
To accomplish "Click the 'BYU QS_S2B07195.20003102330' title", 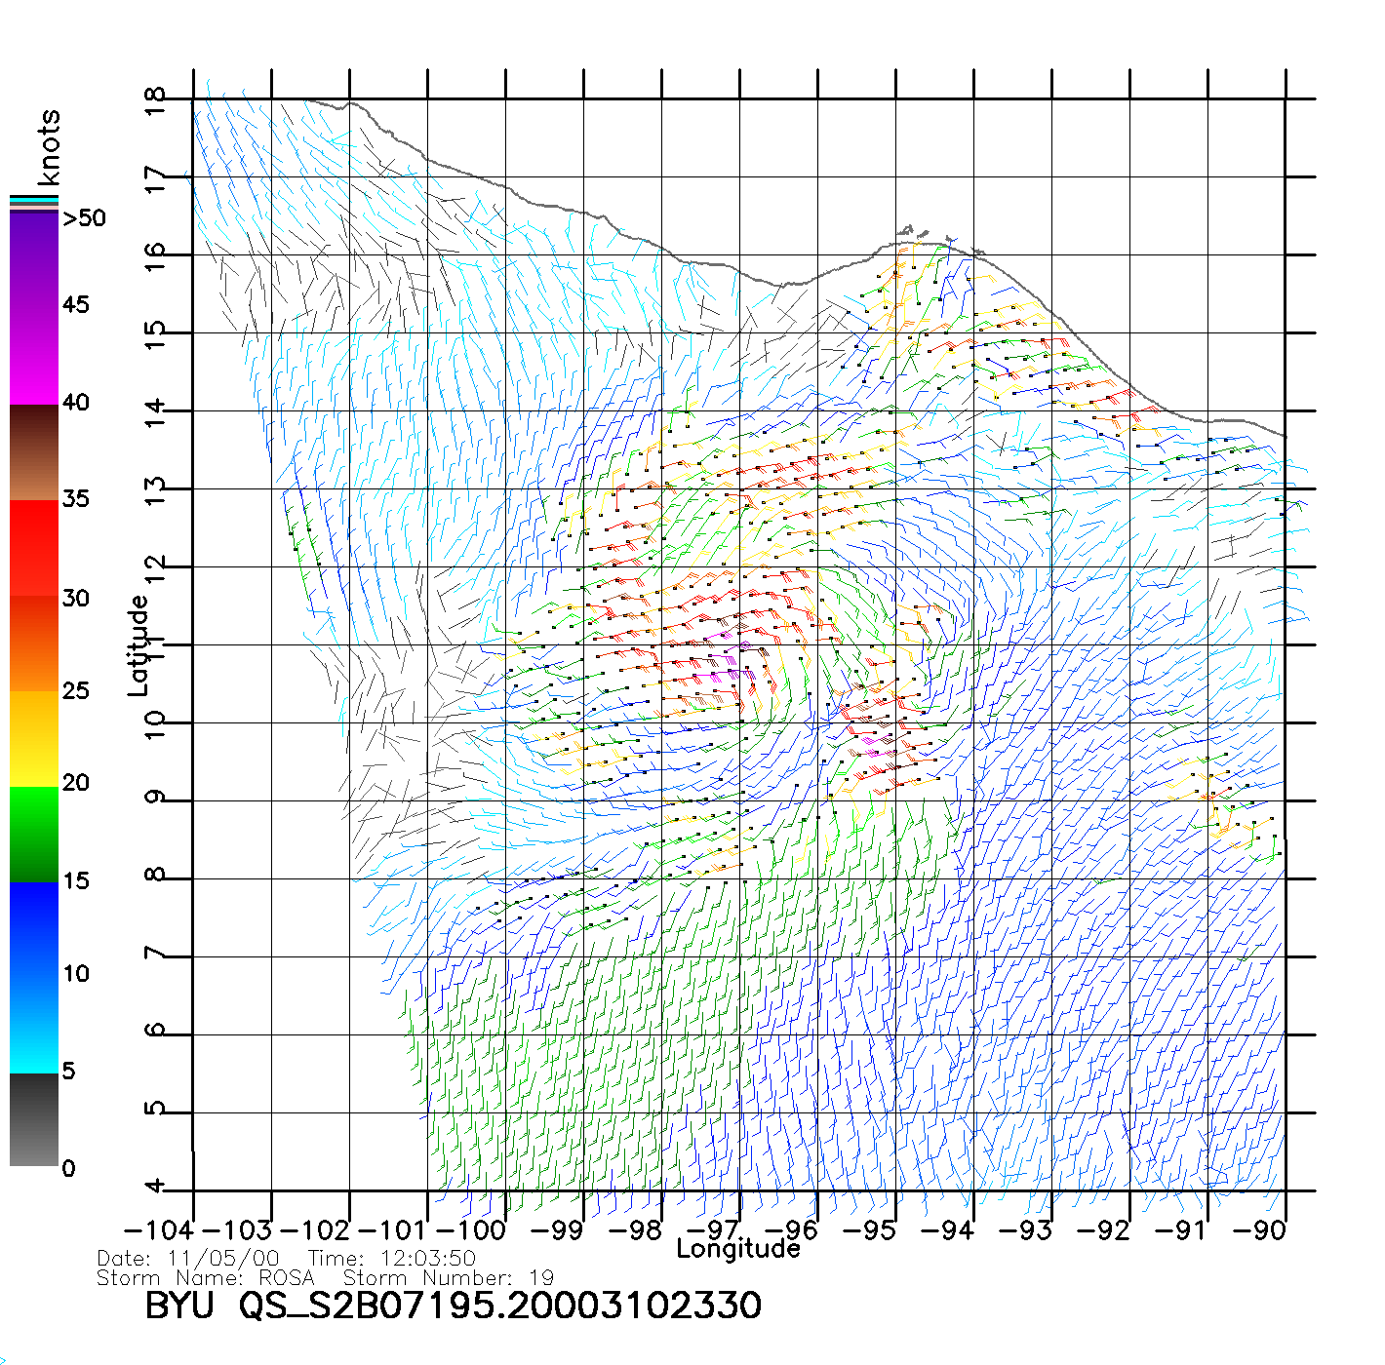I will (x=453, y=1306).
